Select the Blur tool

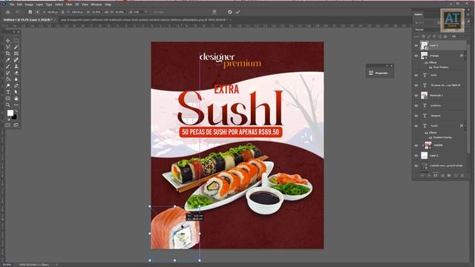coord(16,79)
